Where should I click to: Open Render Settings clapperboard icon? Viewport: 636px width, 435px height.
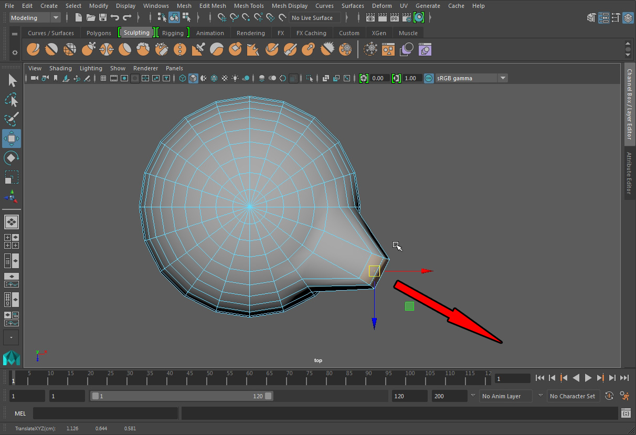[406, 18]
